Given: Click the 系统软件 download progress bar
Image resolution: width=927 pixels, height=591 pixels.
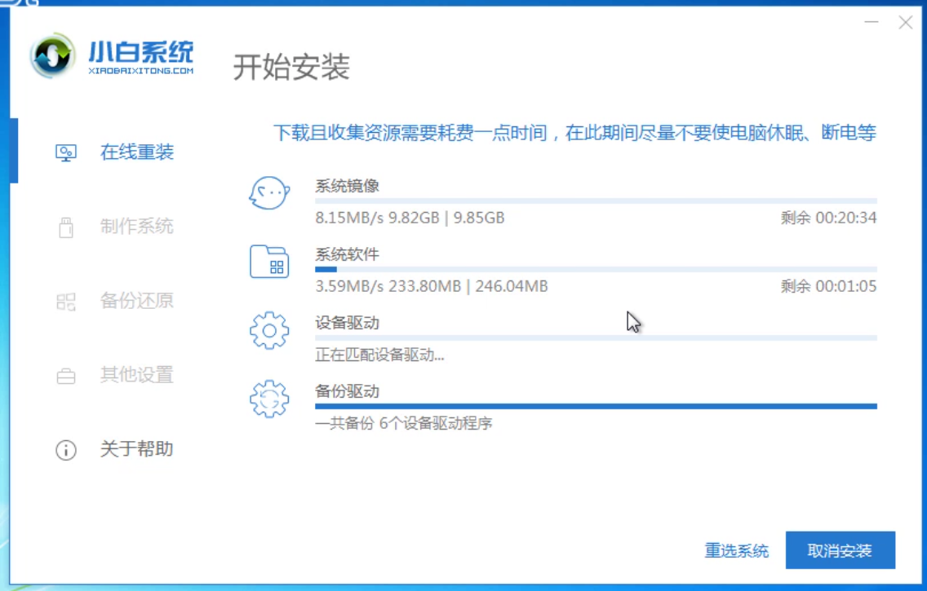Looking at the screenshot, I should pos(597,269).
